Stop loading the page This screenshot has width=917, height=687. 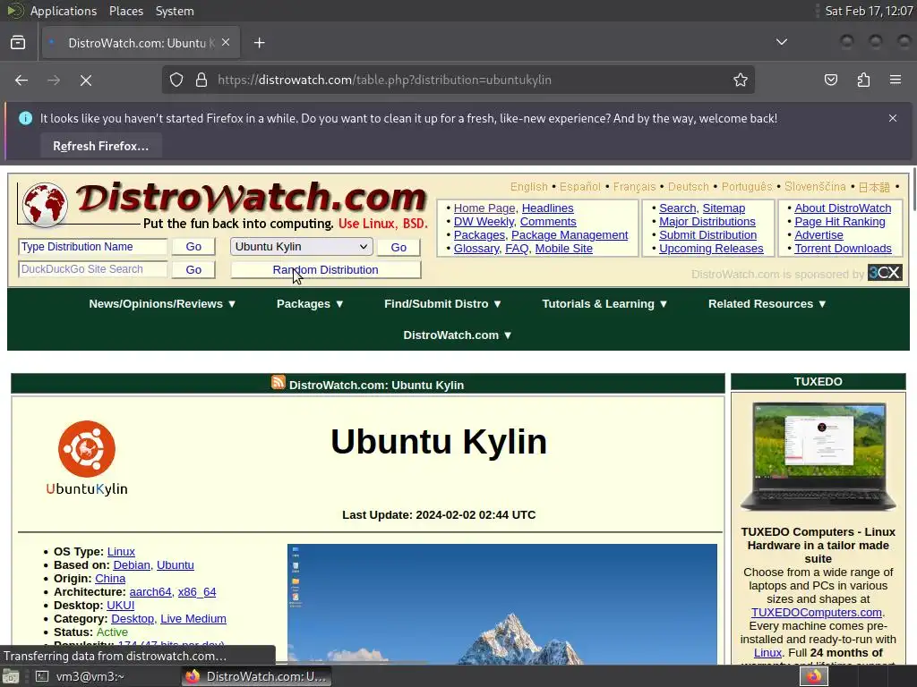86,80
